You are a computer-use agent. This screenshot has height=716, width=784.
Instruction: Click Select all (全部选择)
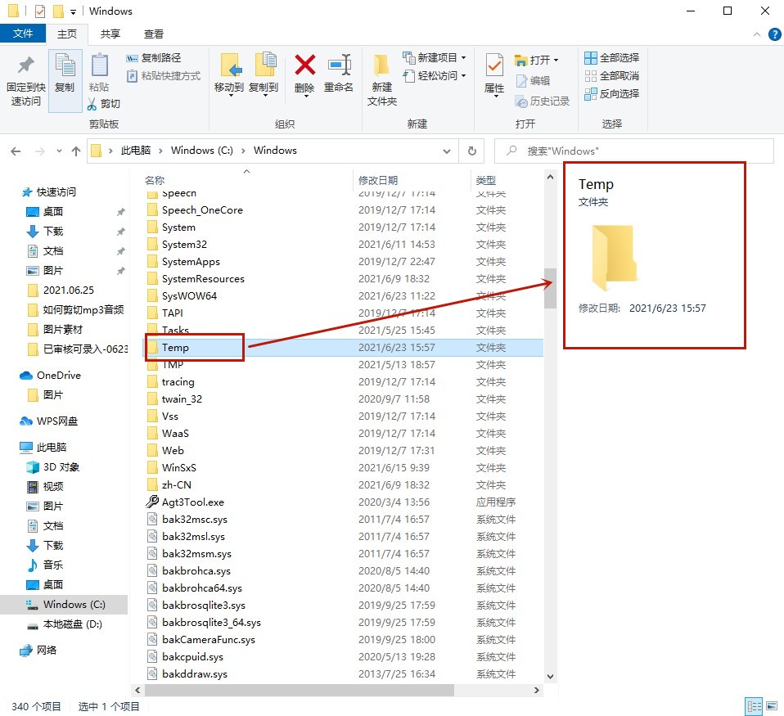pos(612,58)
